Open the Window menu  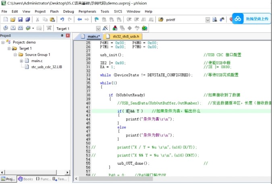click(133, 12)
